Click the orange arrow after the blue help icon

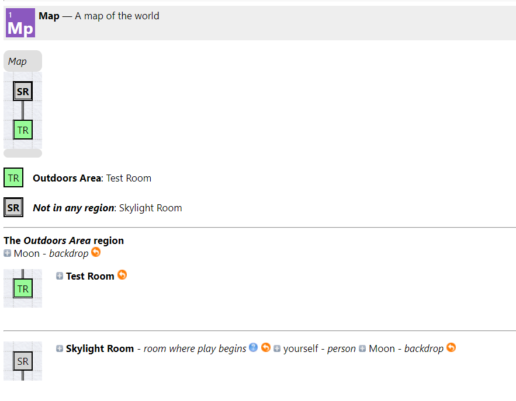[265, 347]
